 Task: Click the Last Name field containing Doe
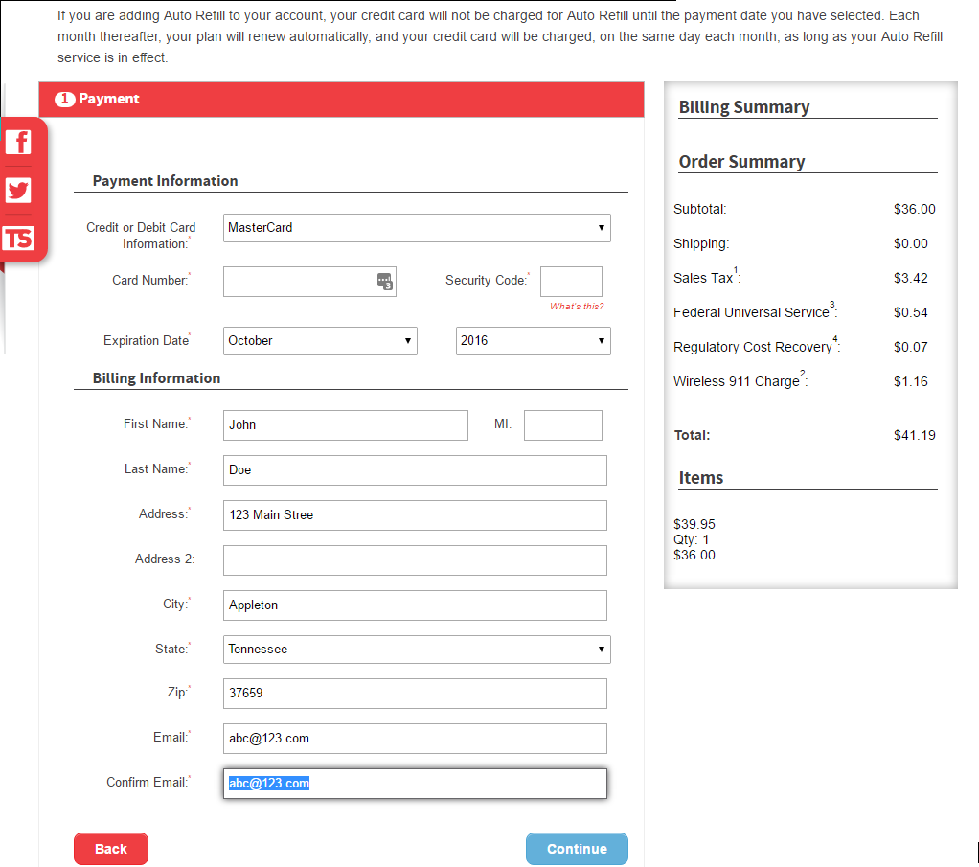pos(415,470)
